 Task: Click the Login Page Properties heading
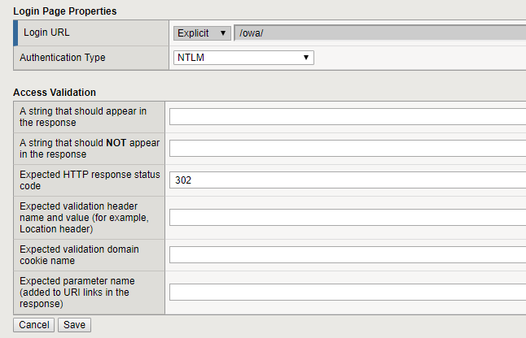pyautogui.click(x=65, y=11)
